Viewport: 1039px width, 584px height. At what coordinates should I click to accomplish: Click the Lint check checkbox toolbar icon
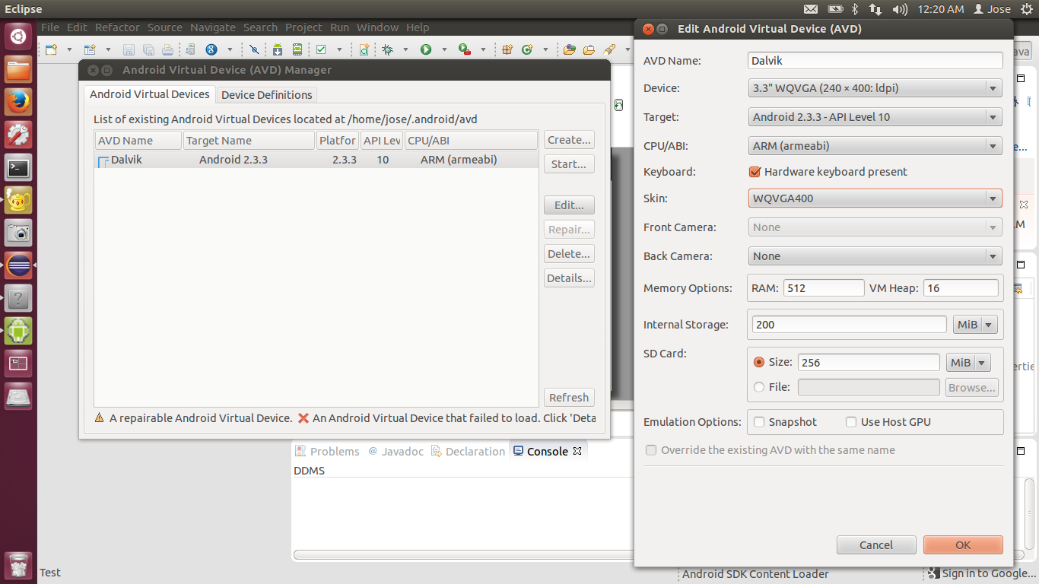point(321,49)
